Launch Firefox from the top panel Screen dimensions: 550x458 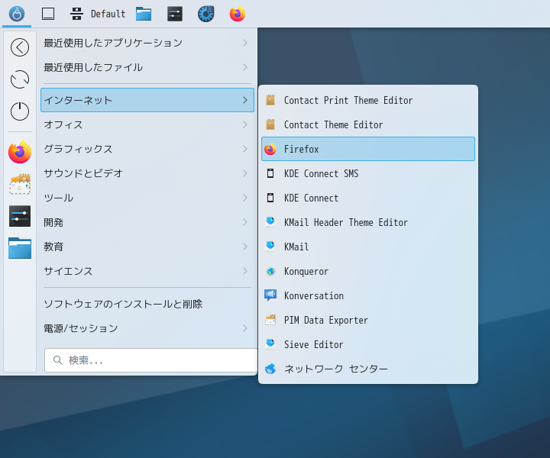click(238, 14)
